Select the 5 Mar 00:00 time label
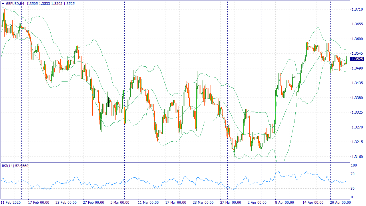 tap(120, 203)
